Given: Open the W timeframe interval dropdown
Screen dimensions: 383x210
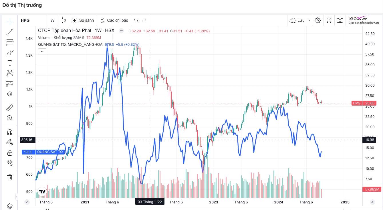Looking at the screenshot, I should coord(52,20).
